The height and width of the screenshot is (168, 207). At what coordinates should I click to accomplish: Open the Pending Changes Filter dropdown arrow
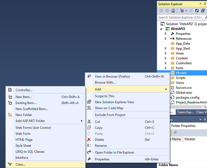186,11
